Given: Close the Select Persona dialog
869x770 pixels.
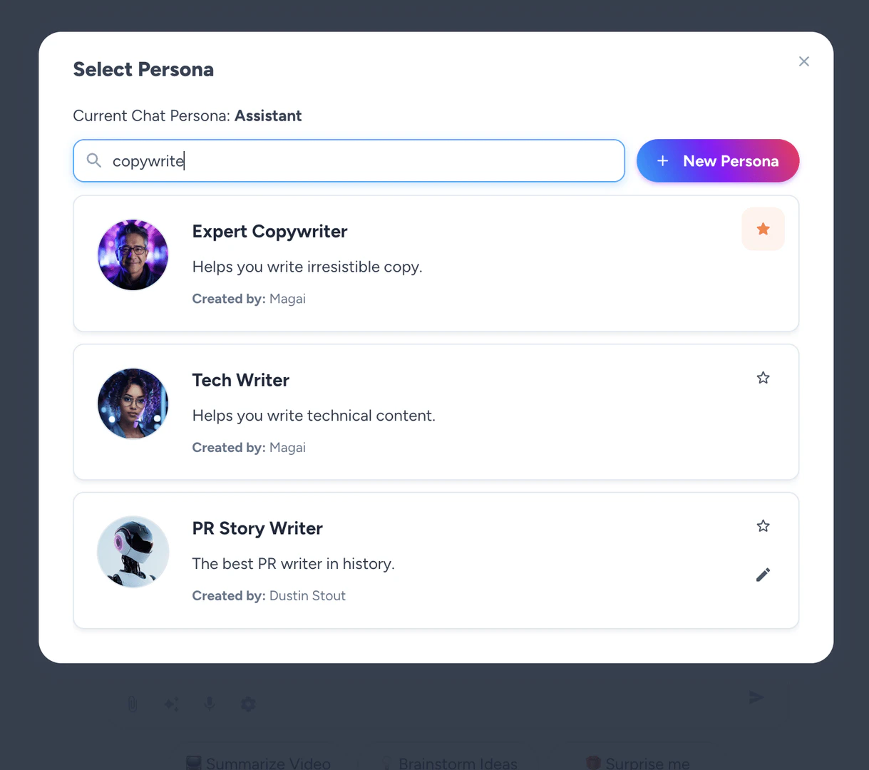Looking at the screenshot, I should [803, 61].
